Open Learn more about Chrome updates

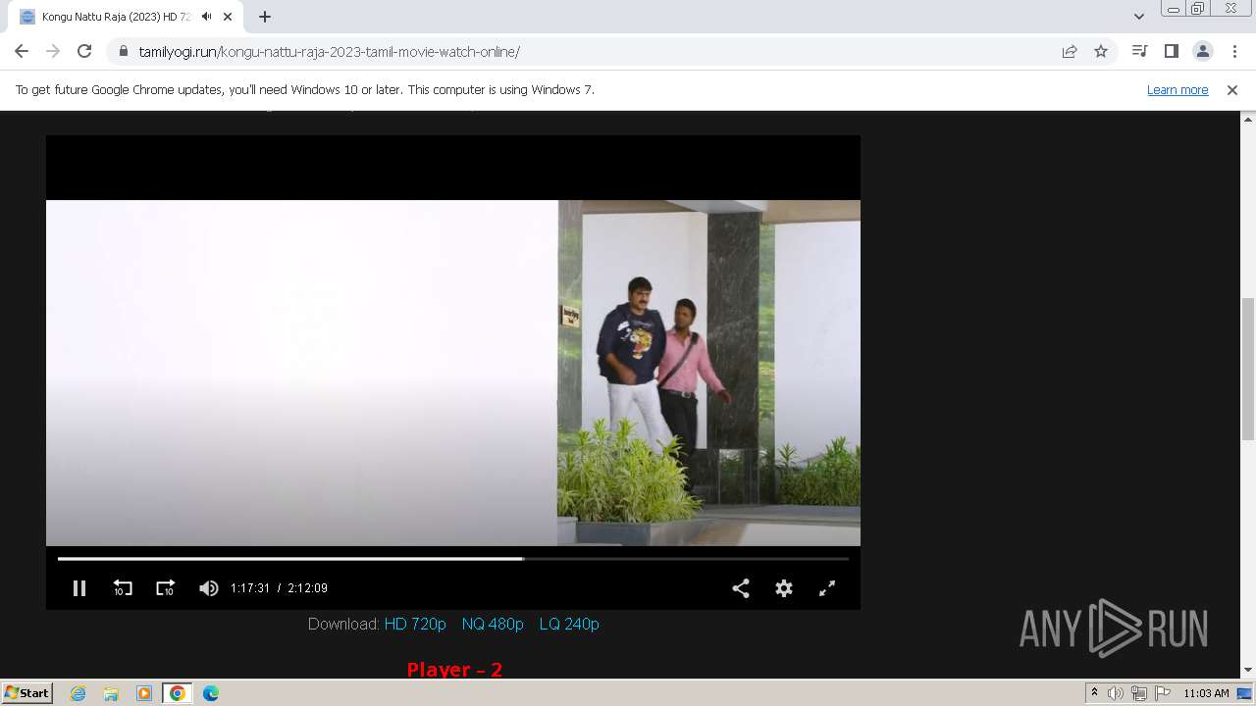coord(1177,90)
